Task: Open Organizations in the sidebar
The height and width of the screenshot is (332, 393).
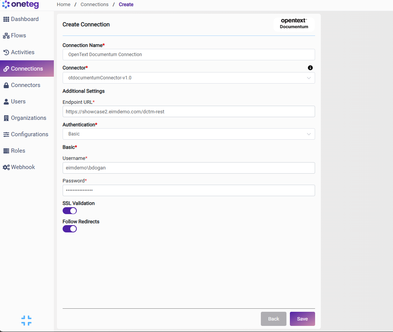Action: (x=27, y=118)
